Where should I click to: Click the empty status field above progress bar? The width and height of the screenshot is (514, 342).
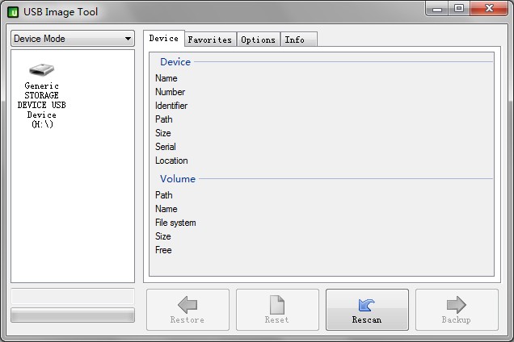[73, 297]
